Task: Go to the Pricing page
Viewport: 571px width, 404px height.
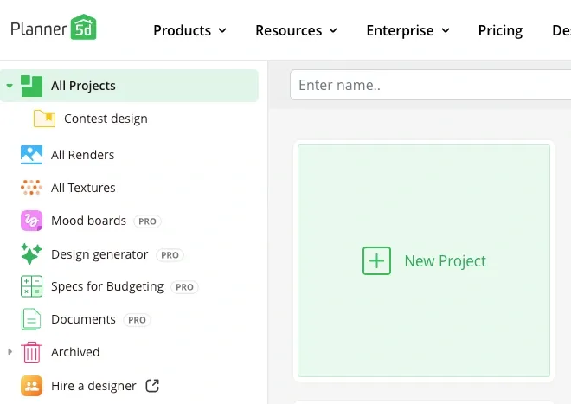Action: click(x=500, y=30)
